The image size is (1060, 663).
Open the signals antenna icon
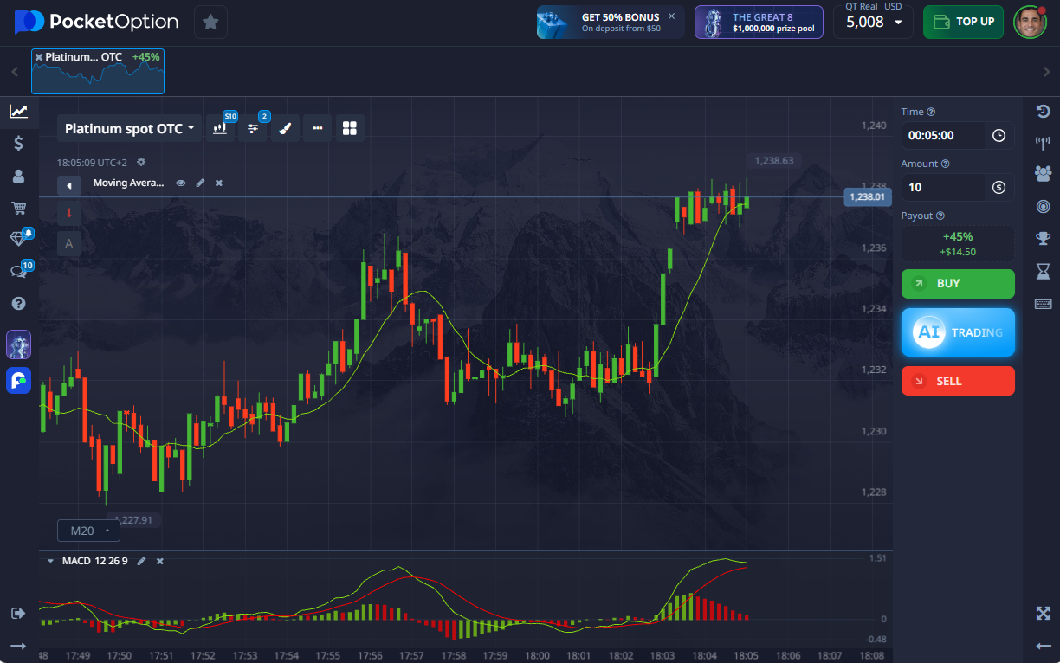click(1043, 142)
